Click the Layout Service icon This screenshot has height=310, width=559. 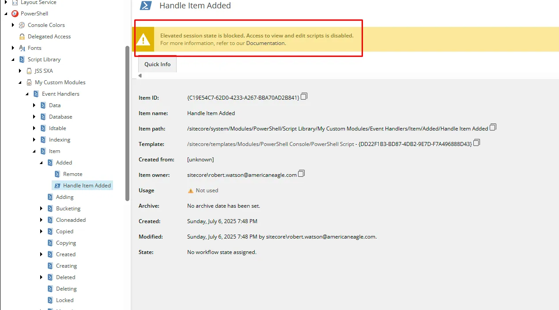[x=15, y=3]
